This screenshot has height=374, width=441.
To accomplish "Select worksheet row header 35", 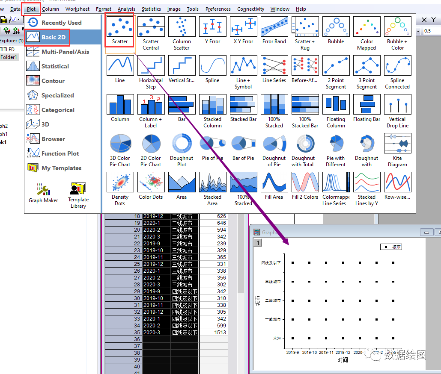I will click(124, 333).
